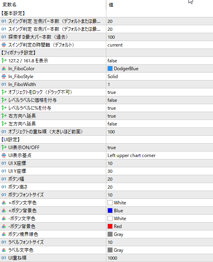
Task: Open the In_FiboStyle Solid dropdown
Action: click(x=160, y=77)
